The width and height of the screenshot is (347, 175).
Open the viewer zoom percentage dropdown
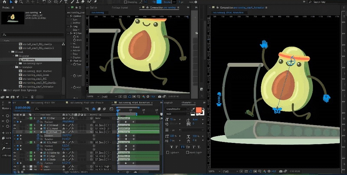(94, 96)
